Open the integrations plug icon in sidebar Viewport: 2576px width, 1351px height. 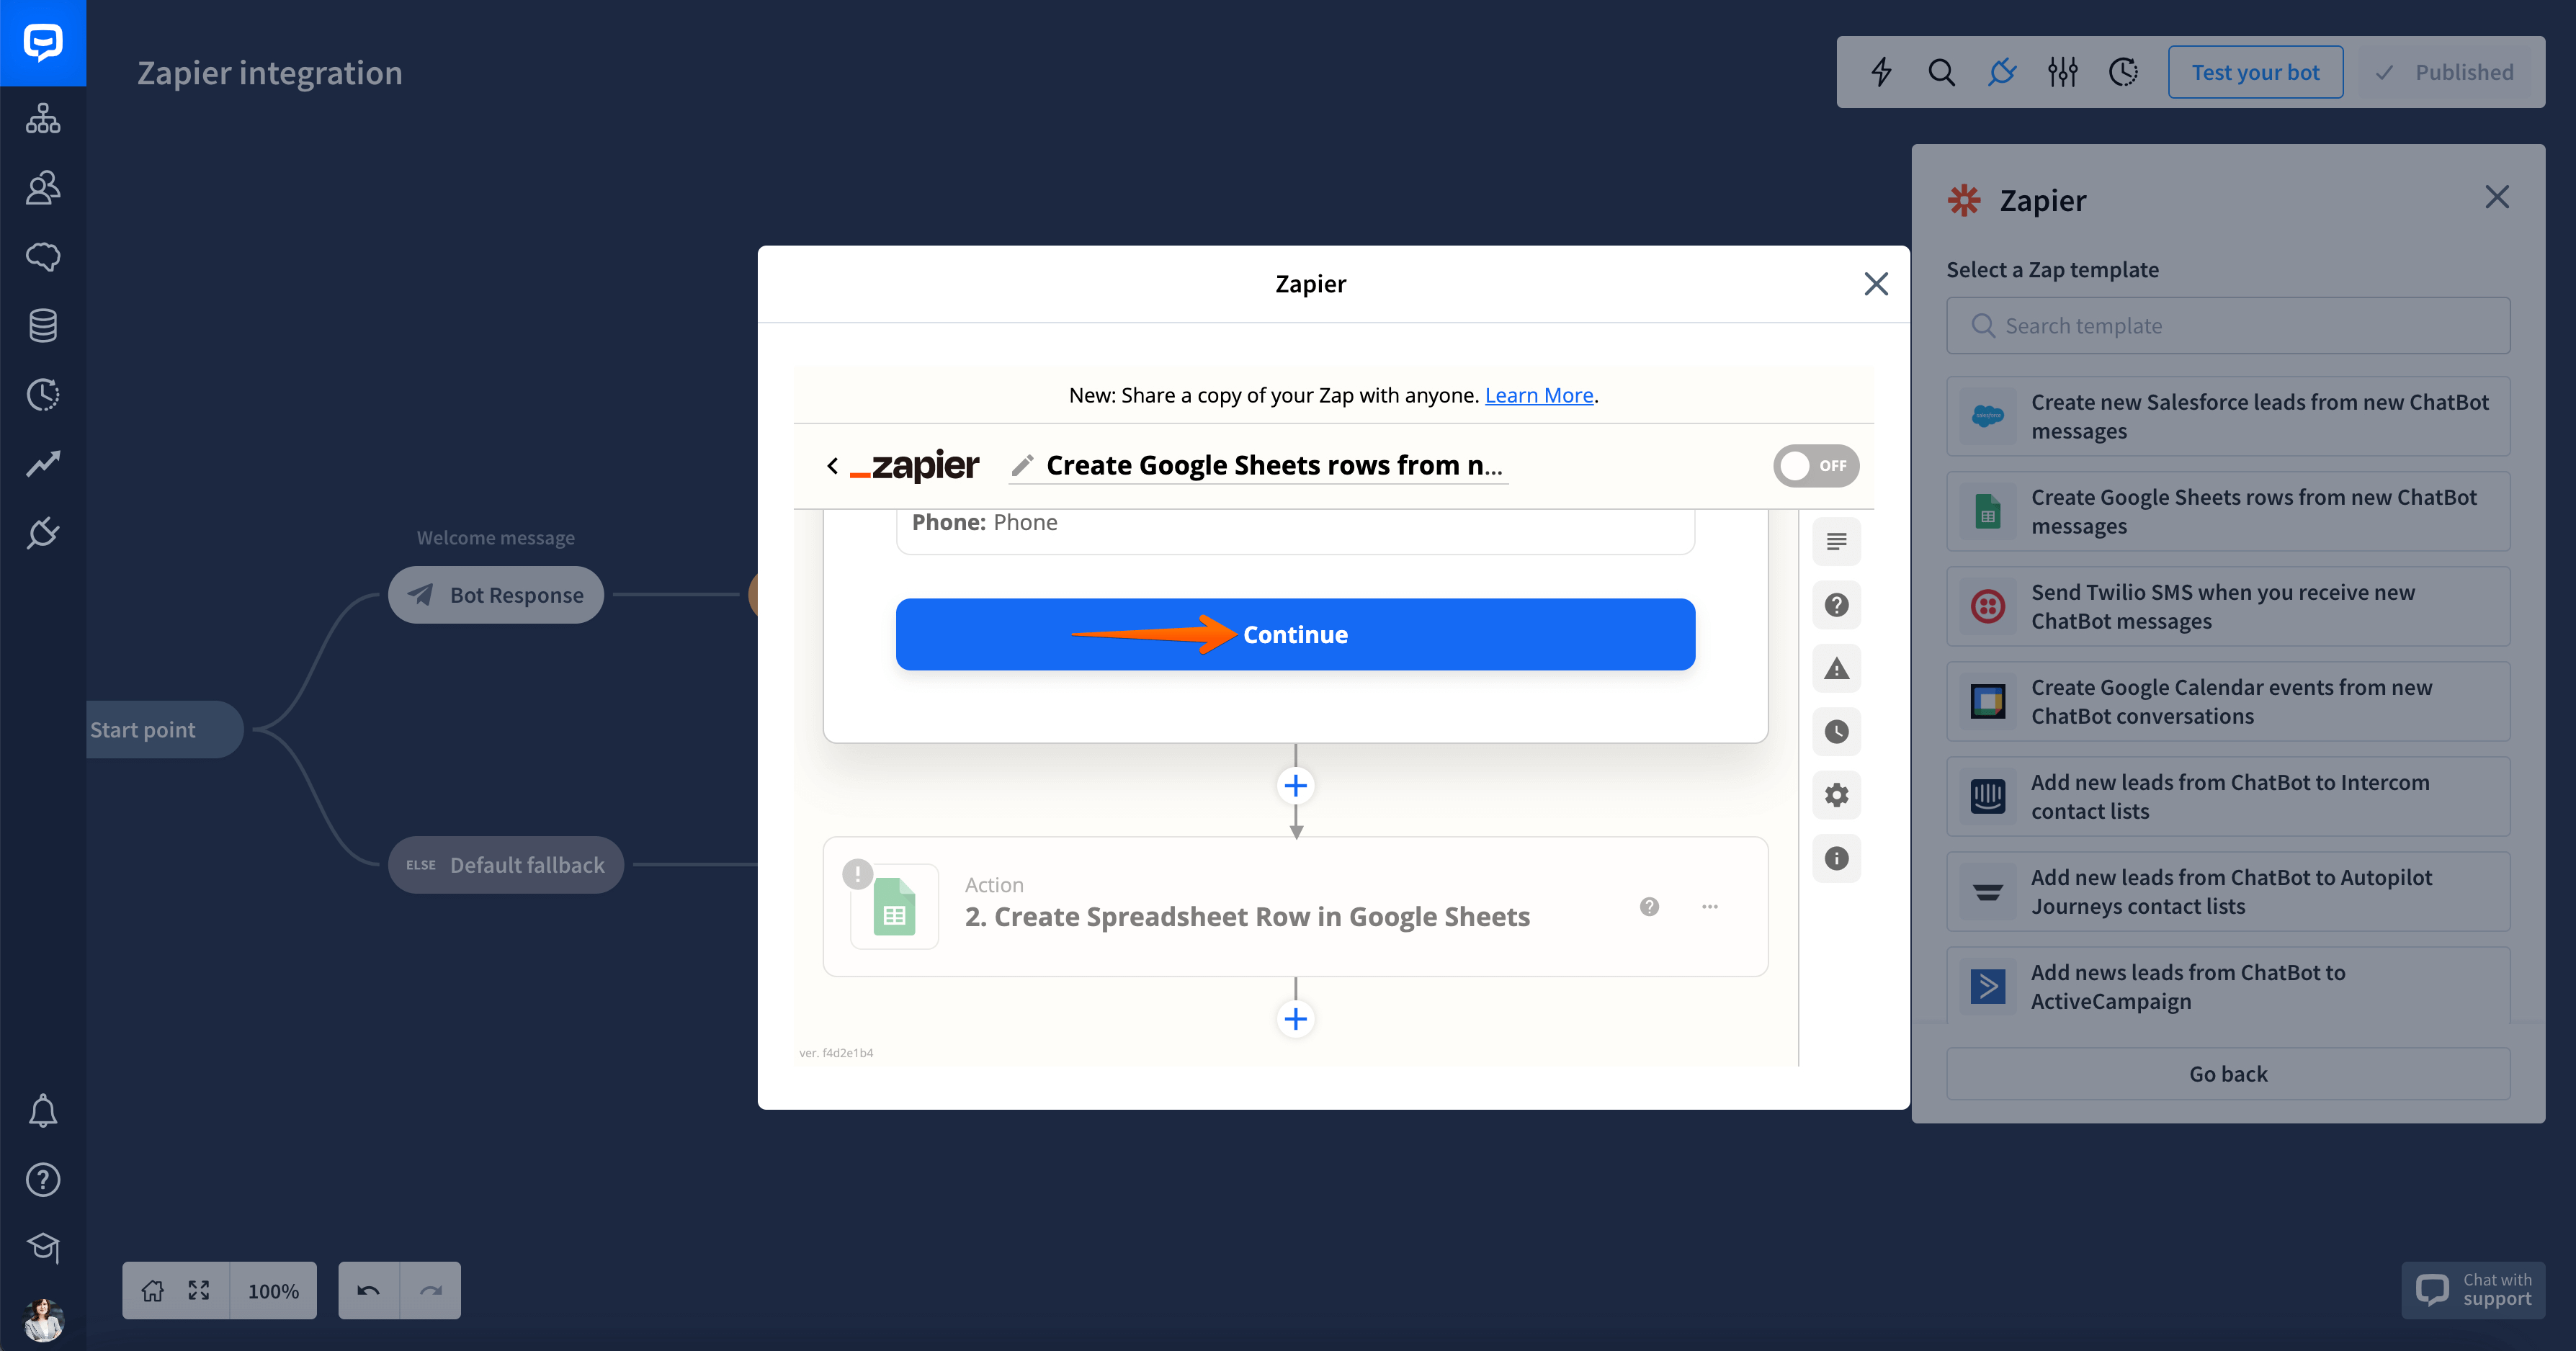43,532
